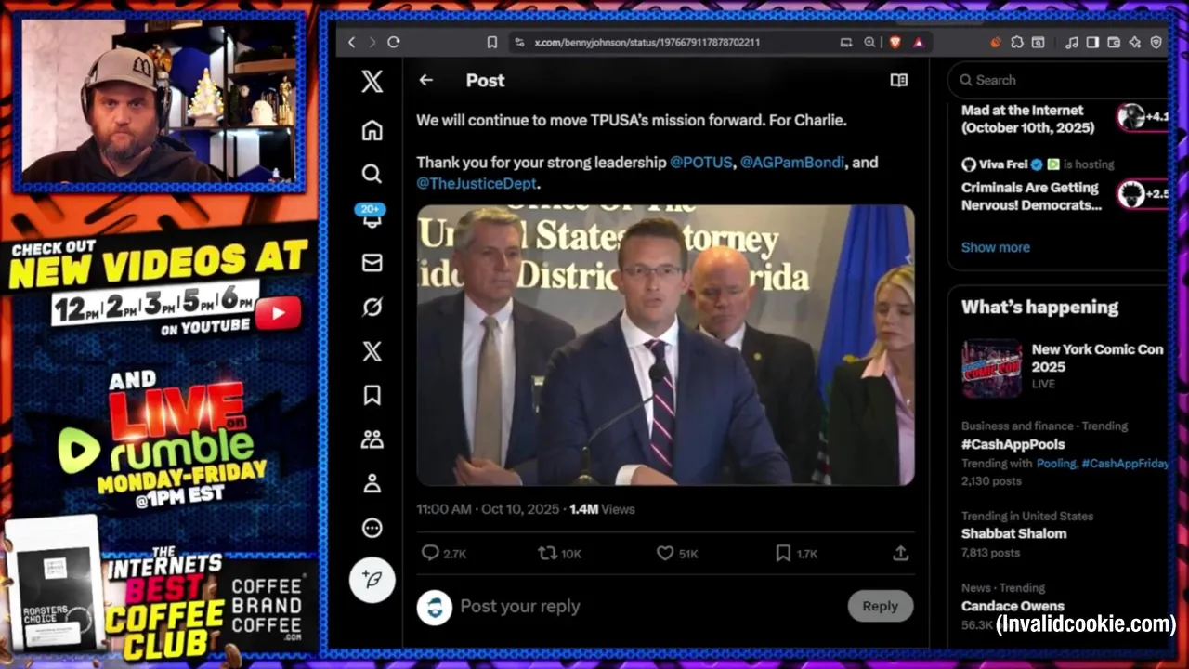Like the post with 51K heart
Image resolution: width=1189 pixels, height=669 pixels.
tap(677, 553)
